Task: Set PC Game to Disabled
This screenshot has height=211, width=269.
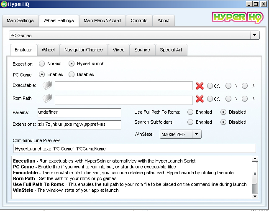Action: click(72, 74)
